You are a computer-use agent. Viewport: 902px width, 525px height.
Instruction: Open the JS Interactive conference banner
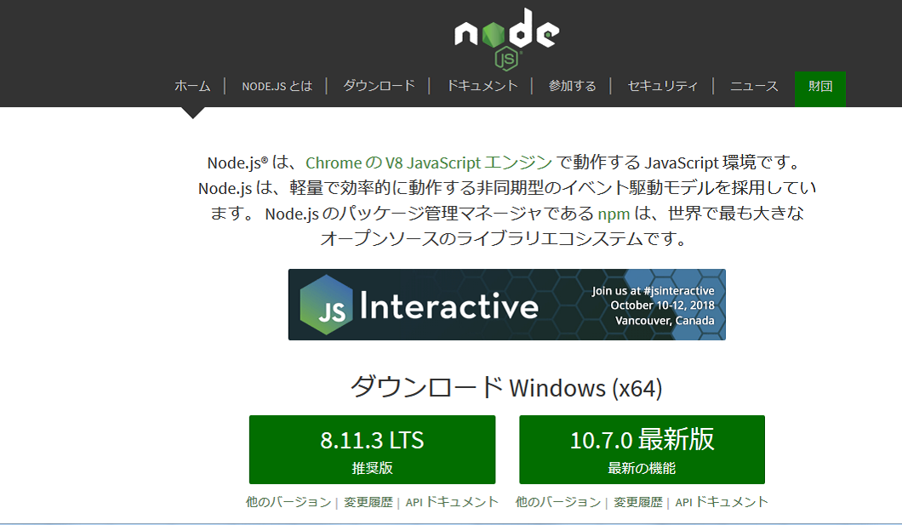pos(506,305)
